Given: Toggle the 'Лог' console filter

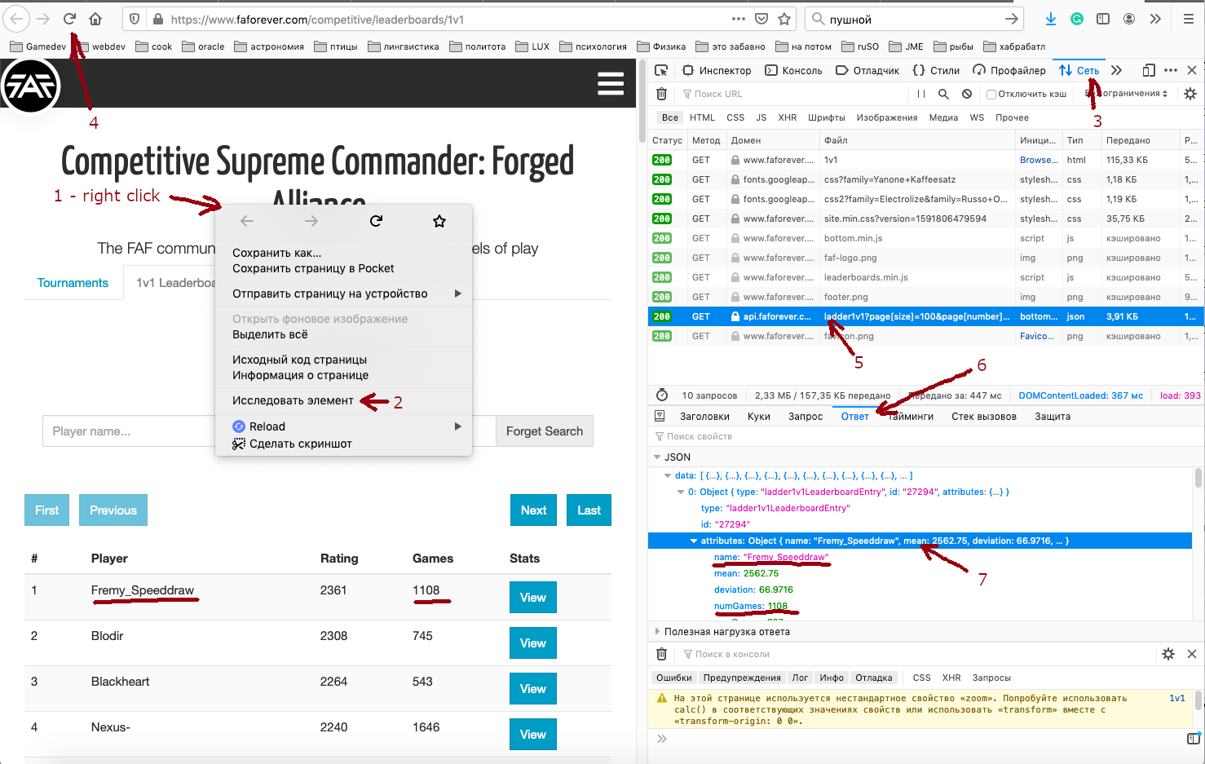Looking at the screenshot, I should pos(801,678).
